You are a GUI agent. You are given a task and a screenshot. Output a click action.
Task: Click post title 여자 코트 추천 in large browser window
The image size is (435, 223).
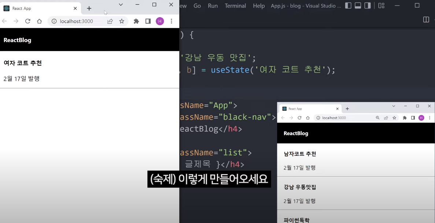click(x=22, y=63)
